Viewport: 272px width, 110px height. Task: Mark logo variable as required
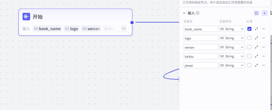[249, 38]
